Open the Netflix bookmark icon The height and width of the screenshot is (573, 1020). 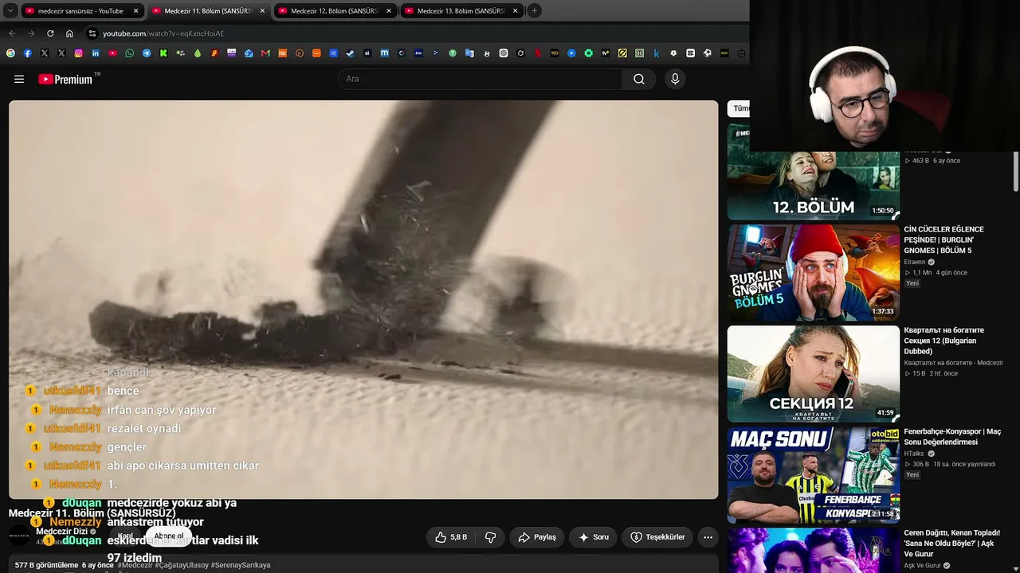pos(538,53)
